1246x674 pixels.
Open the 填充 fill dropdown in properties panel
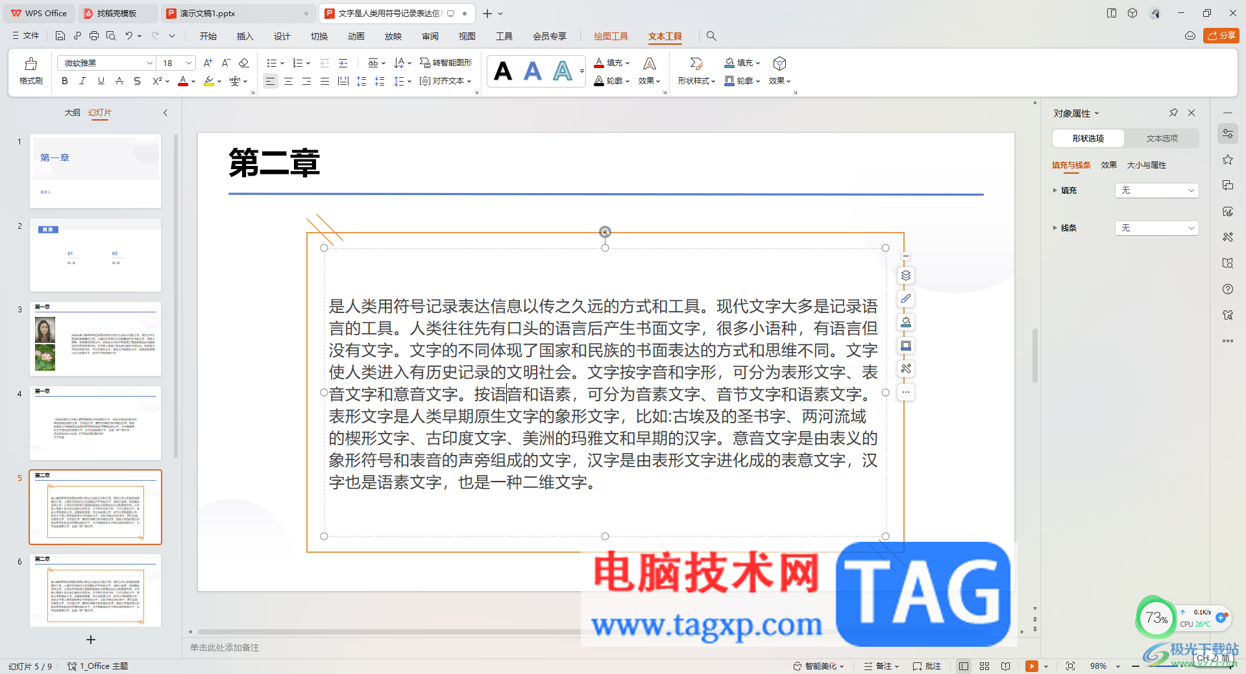pos(1156,191)
